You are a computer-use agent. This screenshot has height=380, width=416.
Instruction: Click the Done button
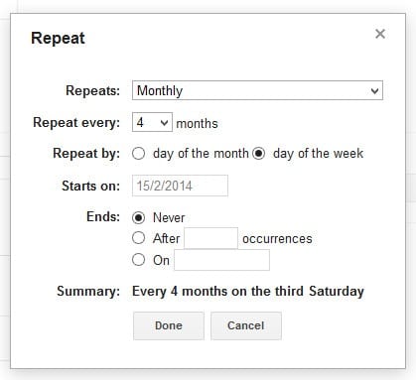point(169,325)
